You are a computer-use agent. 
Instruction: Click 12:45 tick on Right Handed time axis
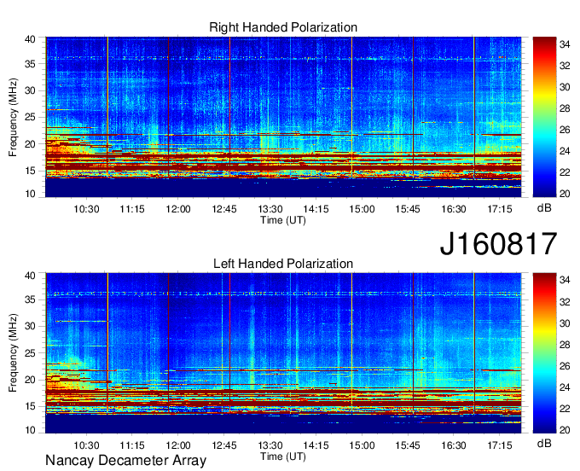coord(224,209)
